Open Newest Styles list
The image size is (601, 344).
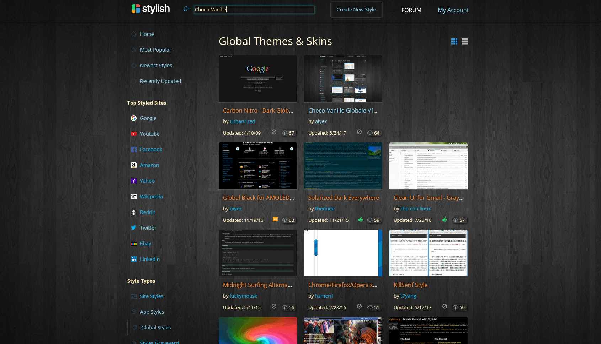(x=156, y=66)
